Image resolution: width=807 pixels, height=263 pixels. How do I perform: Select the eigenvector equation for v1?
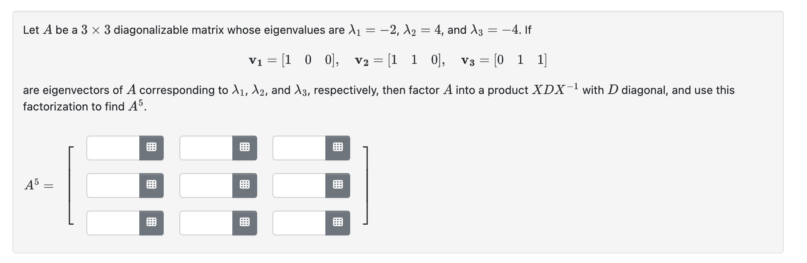click(294, 60)
